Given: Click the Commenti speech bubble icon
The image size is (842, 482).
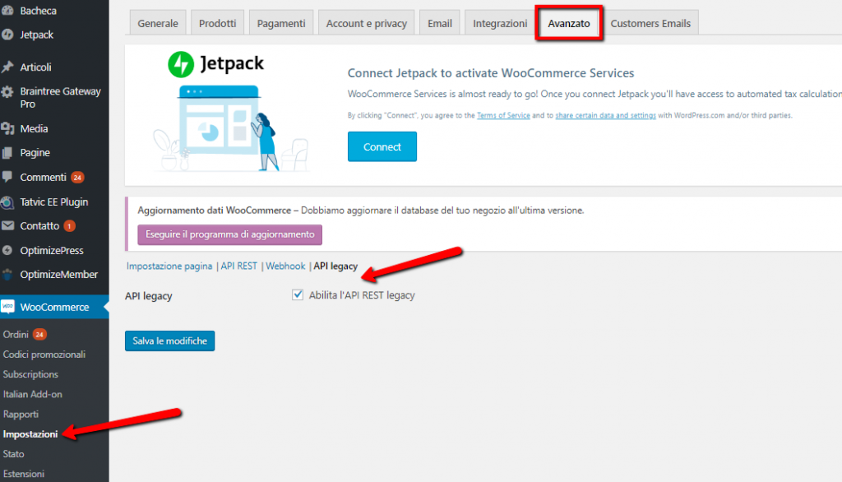Looking at the screenshot, I should tap(7, 177).
